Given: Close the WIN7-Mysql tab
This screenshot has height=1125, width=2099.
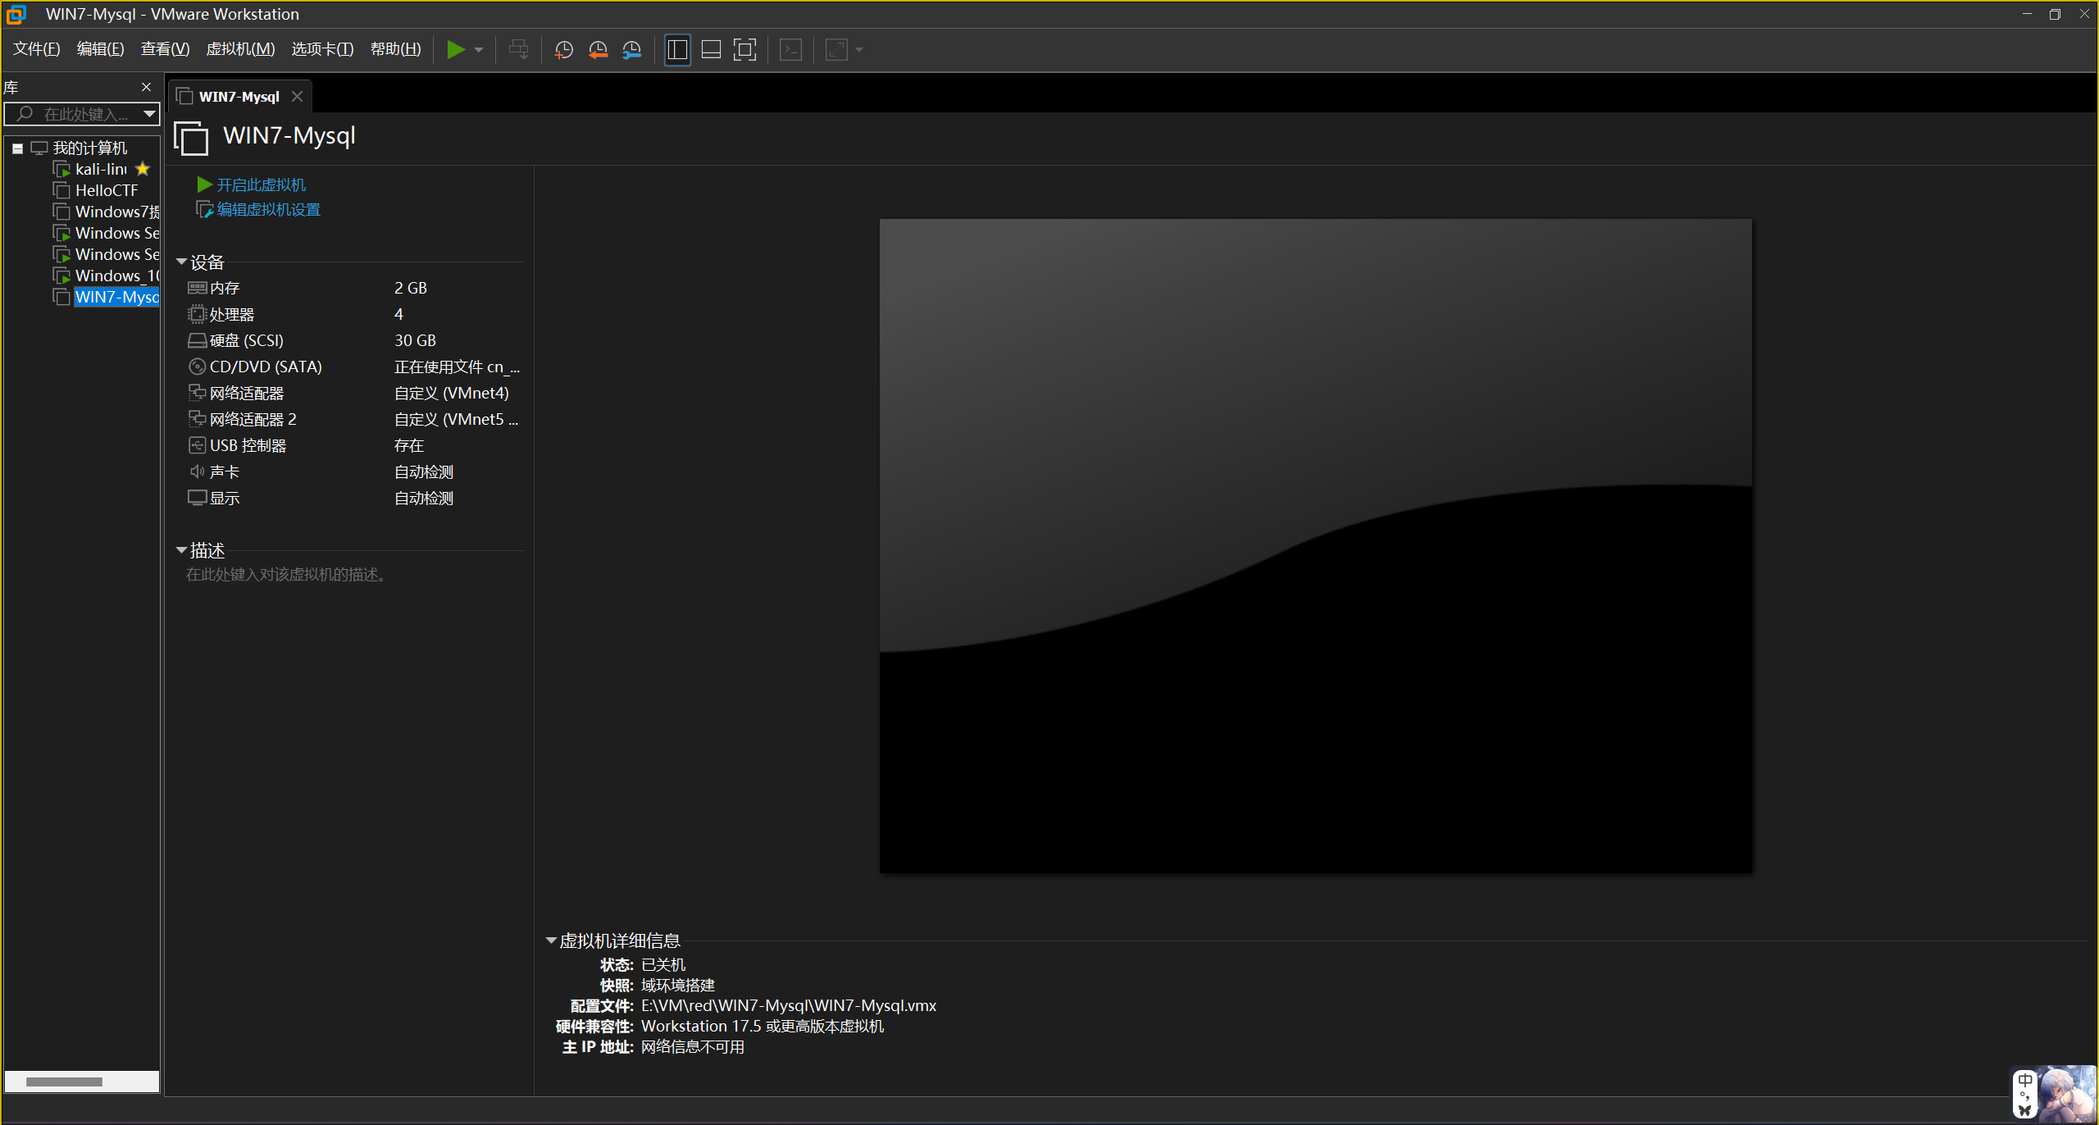Looking at the screenshot, I should pyautogui.click(x=298, y=97).
